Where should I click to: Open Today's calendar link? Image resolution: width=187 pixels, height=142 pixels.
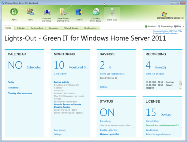[x=11, y=82]
